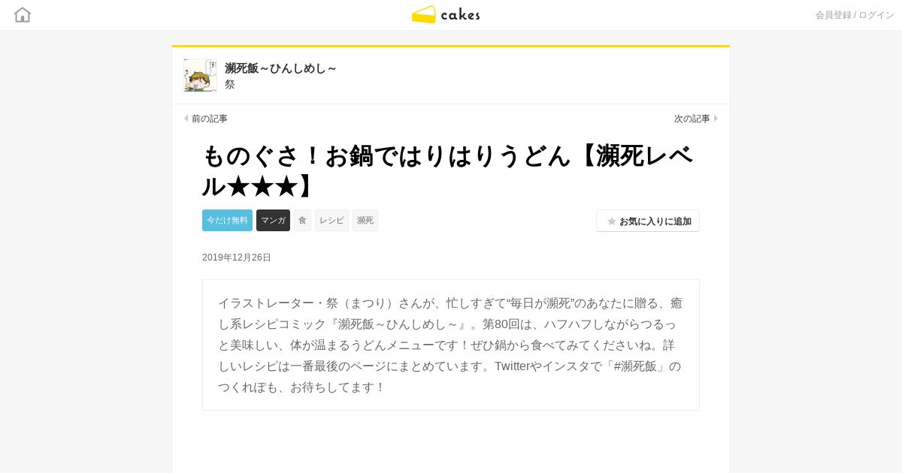
Task: Click the star icon for favorites
Action: tap(611, 221)
